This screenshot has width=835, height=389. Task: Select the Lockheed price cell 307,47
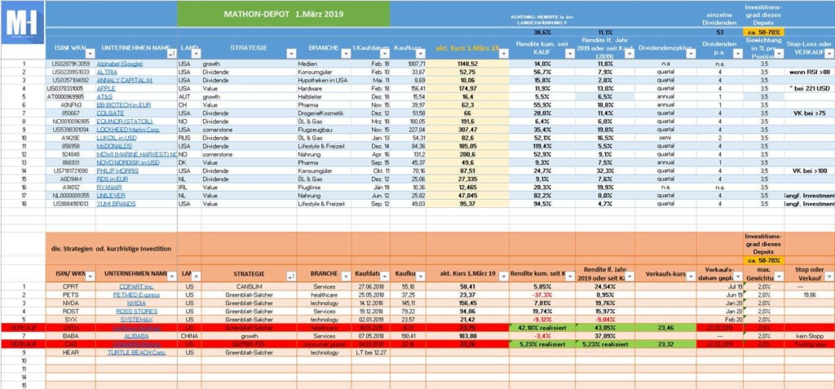coord(467,130)
